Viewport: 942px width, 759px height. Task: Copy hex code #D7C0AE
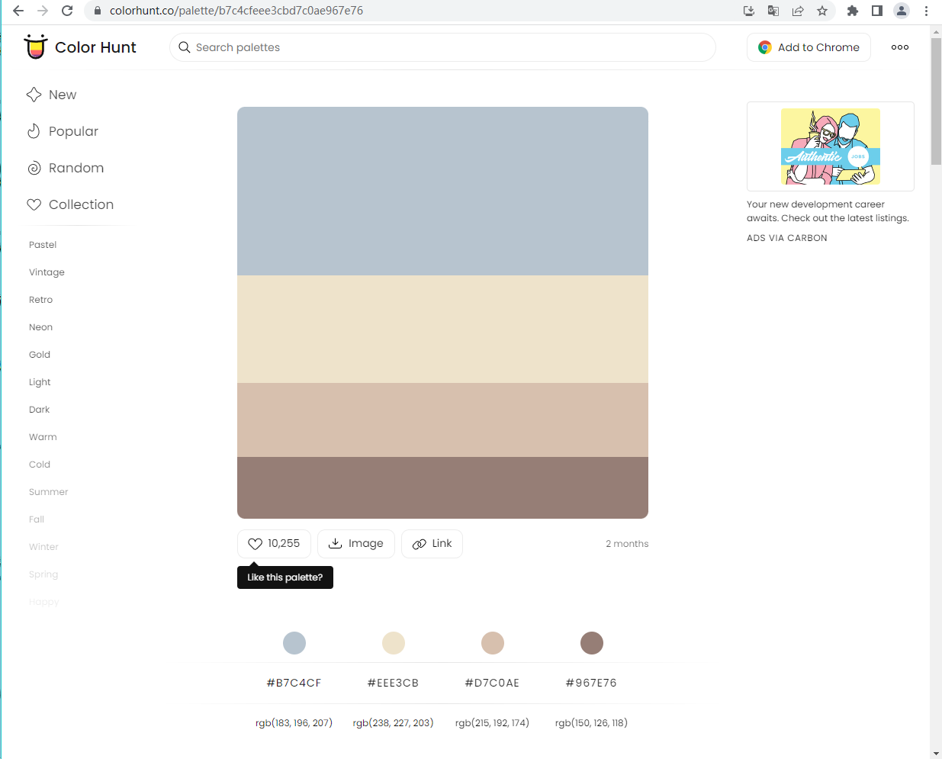492,683
